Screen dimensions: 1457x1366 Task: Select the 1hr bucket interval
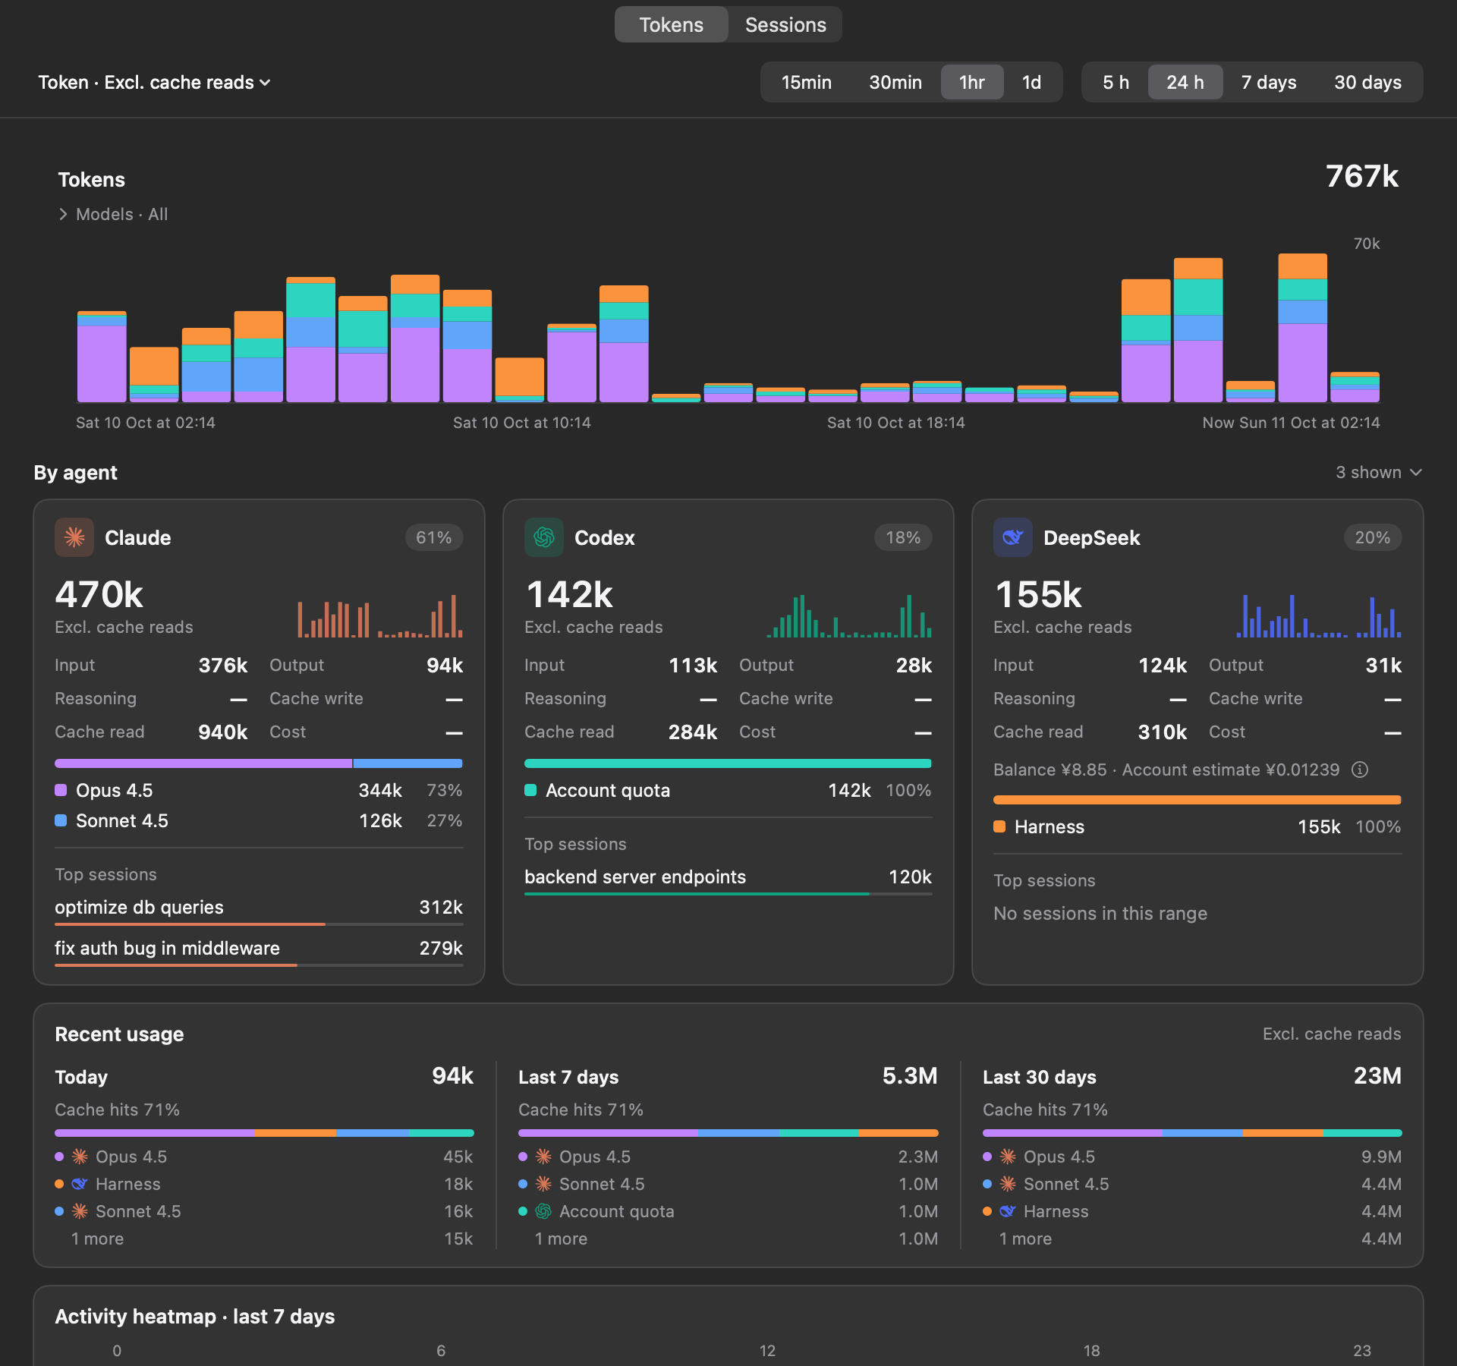pyautogui.click(x=972, y=82)
